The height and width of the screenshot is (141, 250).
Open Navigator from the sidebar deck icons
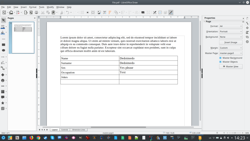point(247,41)
